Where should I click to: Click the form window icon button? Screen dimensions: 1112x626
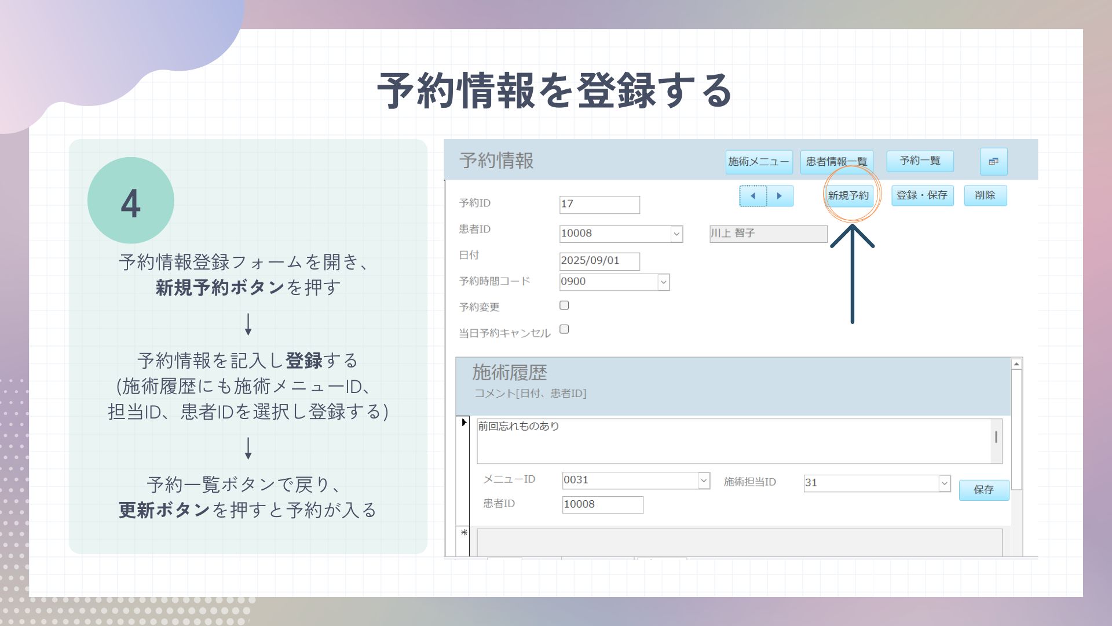pos(993,161)
